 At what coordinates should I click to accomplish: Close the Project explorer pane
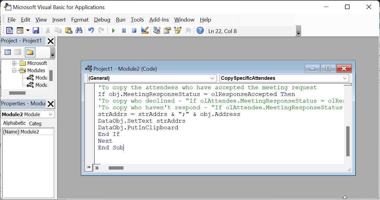[x=51, y=41]
